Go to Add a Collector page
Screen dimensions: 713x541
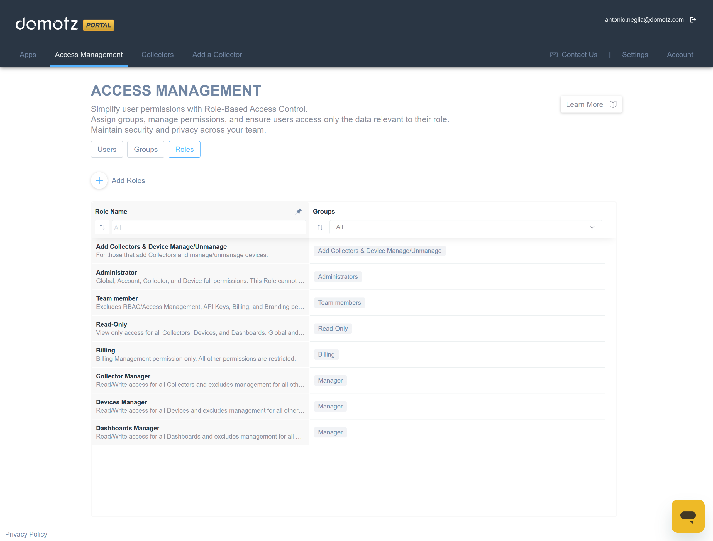click(217, 55)
